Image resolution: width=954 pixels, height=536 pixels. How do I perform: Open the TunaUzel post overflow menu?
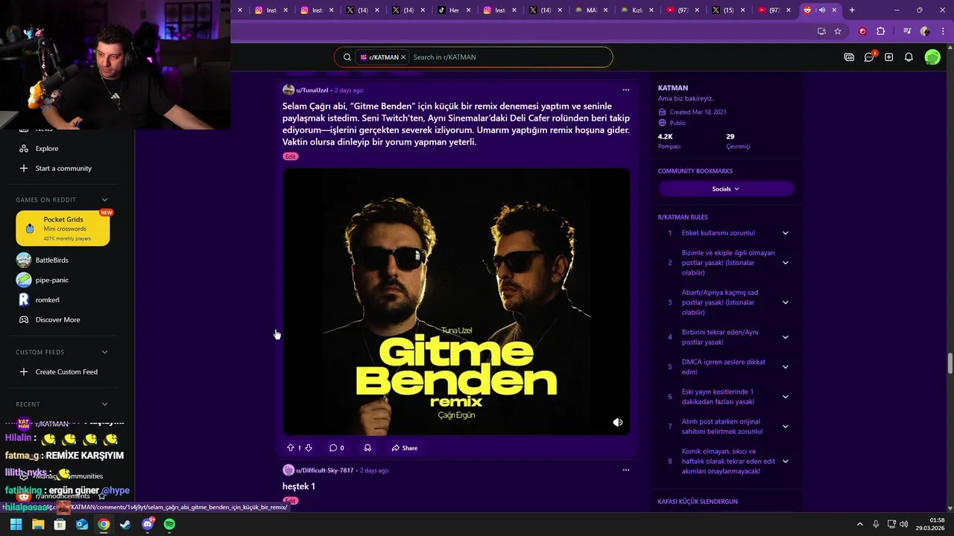pyautogui.click(x=626, y=90)
